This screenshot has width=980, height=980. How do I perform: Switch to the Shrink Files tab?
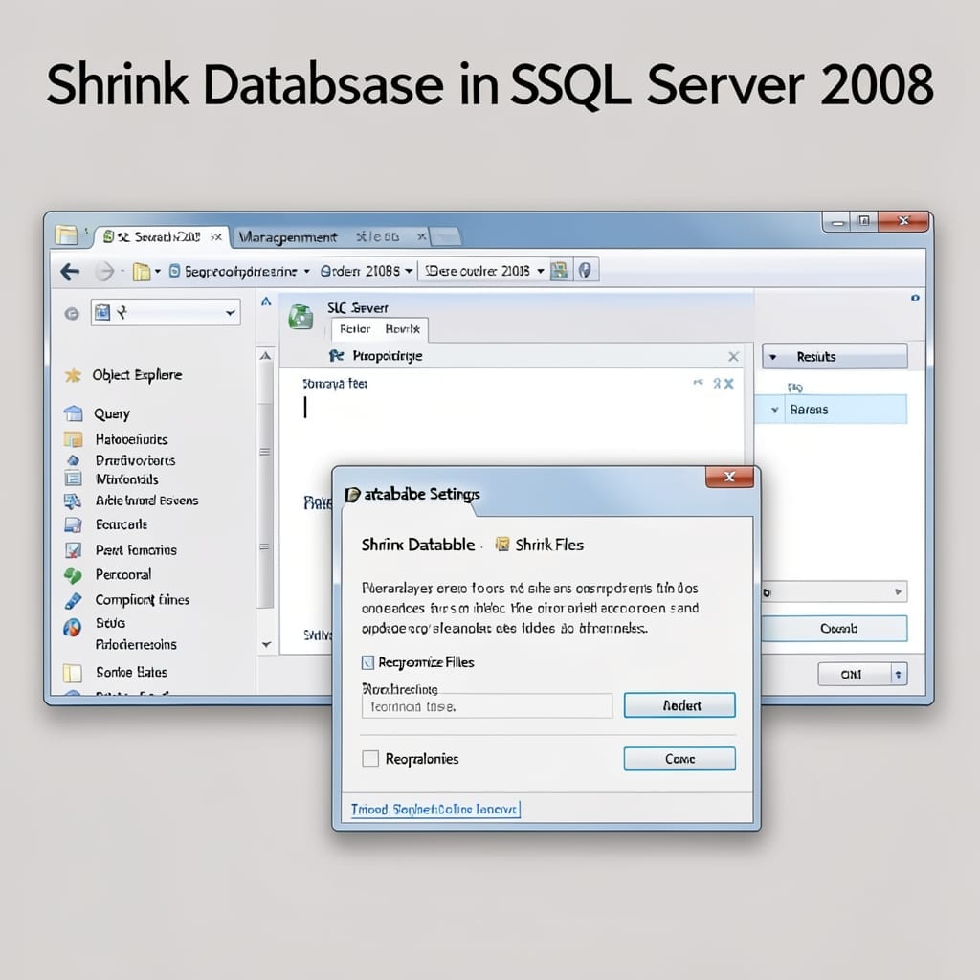click(540, 545)
